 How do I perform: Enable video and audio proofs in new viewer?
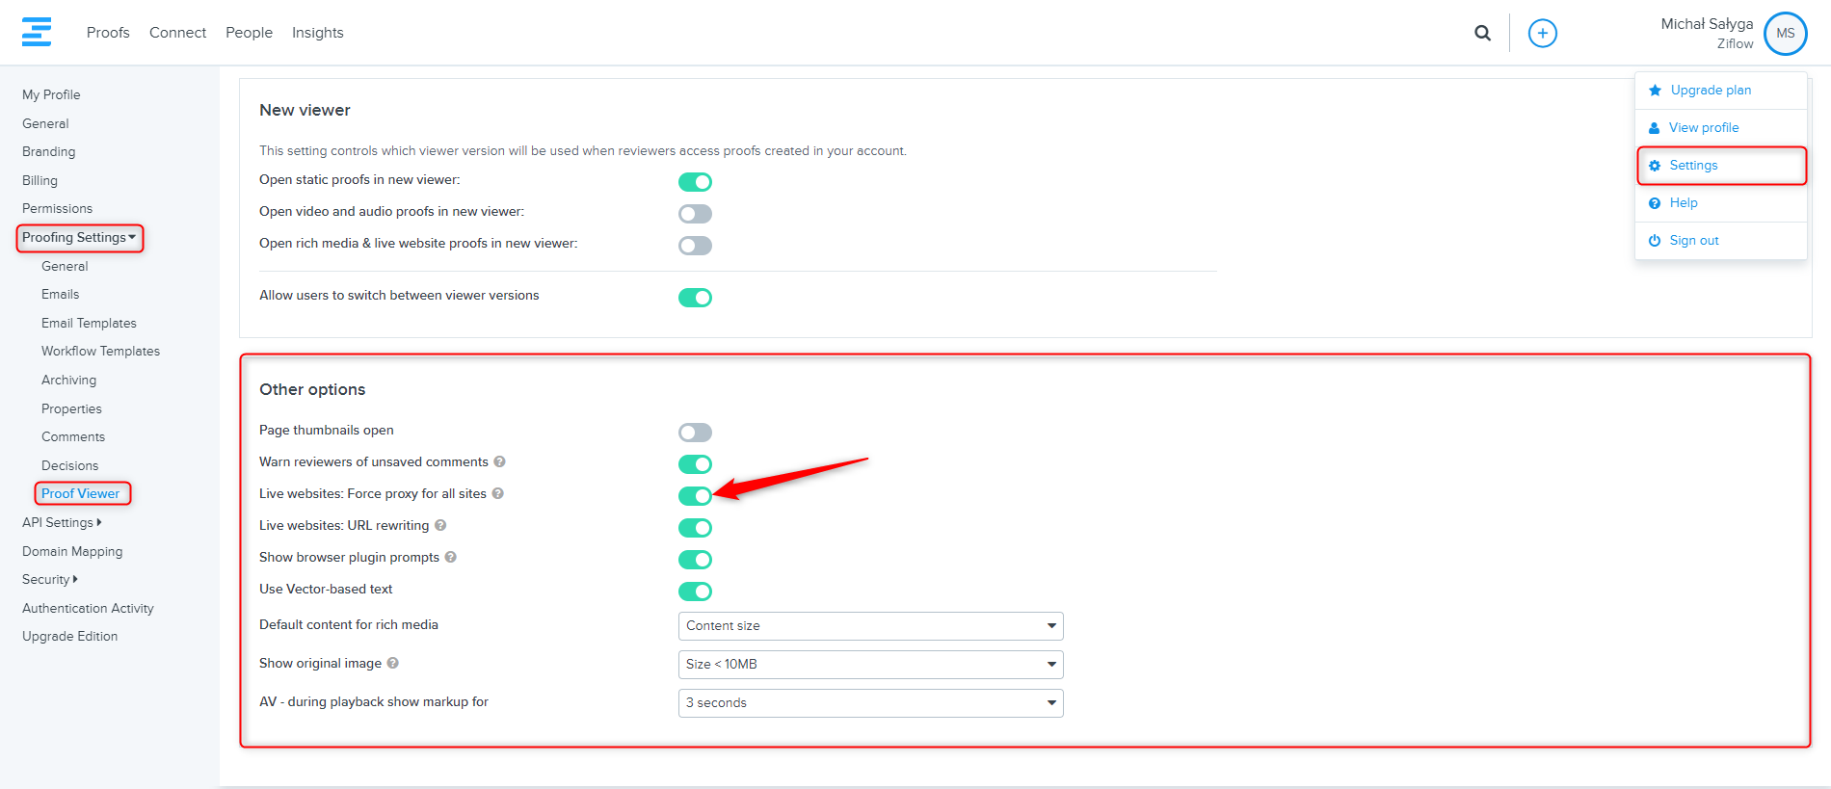pos(695,214)
